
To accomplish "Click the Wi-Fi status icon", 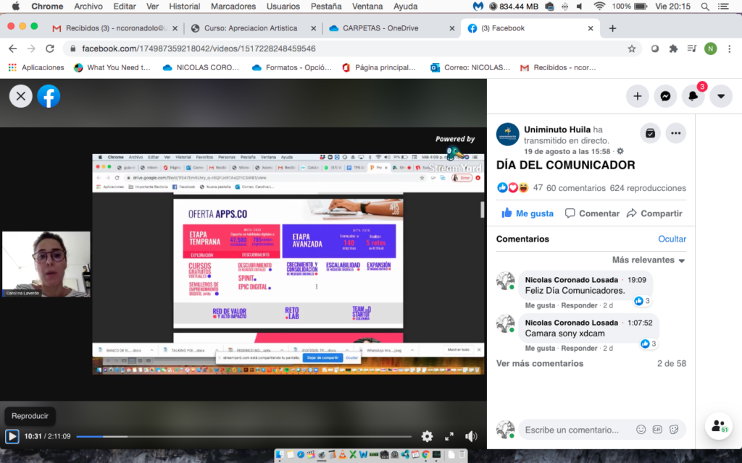I will click(x=599, y=7).
